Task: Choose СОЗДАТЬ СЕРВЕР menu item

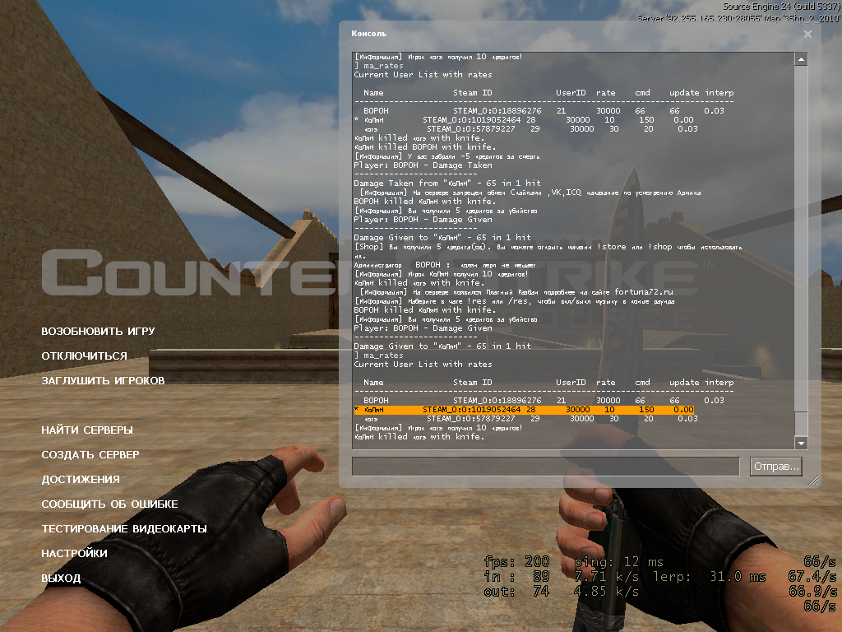Action: click(90, 454)
